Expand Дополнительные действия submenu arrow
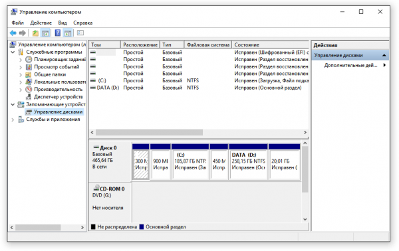This screenshot has width=399, height=251. point(384,65)
